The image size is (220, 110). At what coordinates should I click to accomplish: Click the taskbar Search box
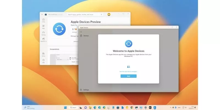coord(73,108)
